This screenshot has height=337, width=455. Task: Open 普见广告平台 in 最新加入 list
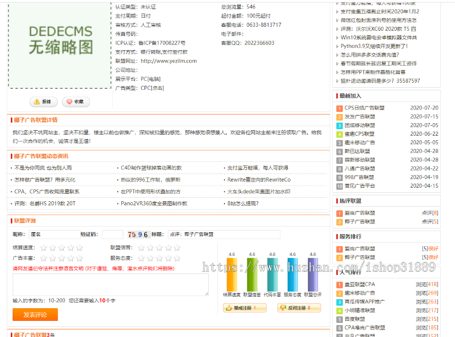click(360, 186)
